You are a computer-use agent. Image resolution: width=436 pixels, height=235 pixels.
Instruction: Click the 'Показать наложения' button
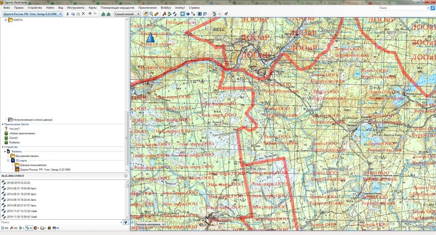tap(149, 224)
